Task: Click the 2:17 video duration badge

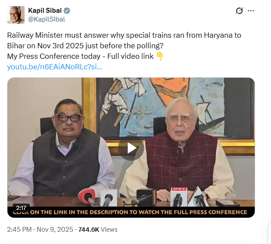Action: [x=21, y=208]
